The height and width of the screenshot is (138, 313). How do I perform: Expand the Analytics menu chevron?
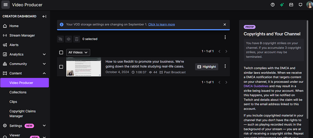(x=44, y=54)
